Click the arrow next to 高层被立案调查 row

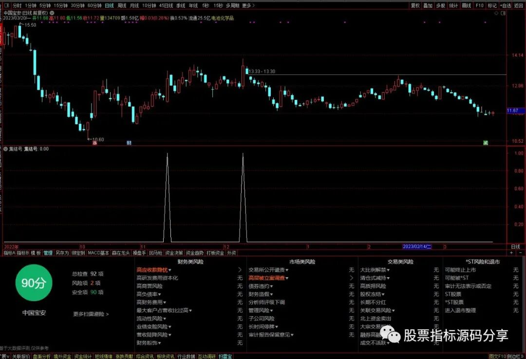[351, 278]
